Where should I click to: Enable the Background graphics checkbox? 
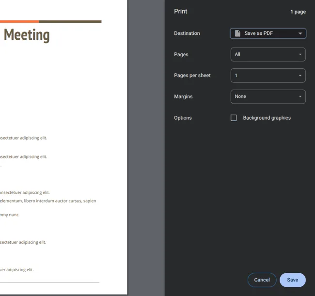tap(234, 118)
